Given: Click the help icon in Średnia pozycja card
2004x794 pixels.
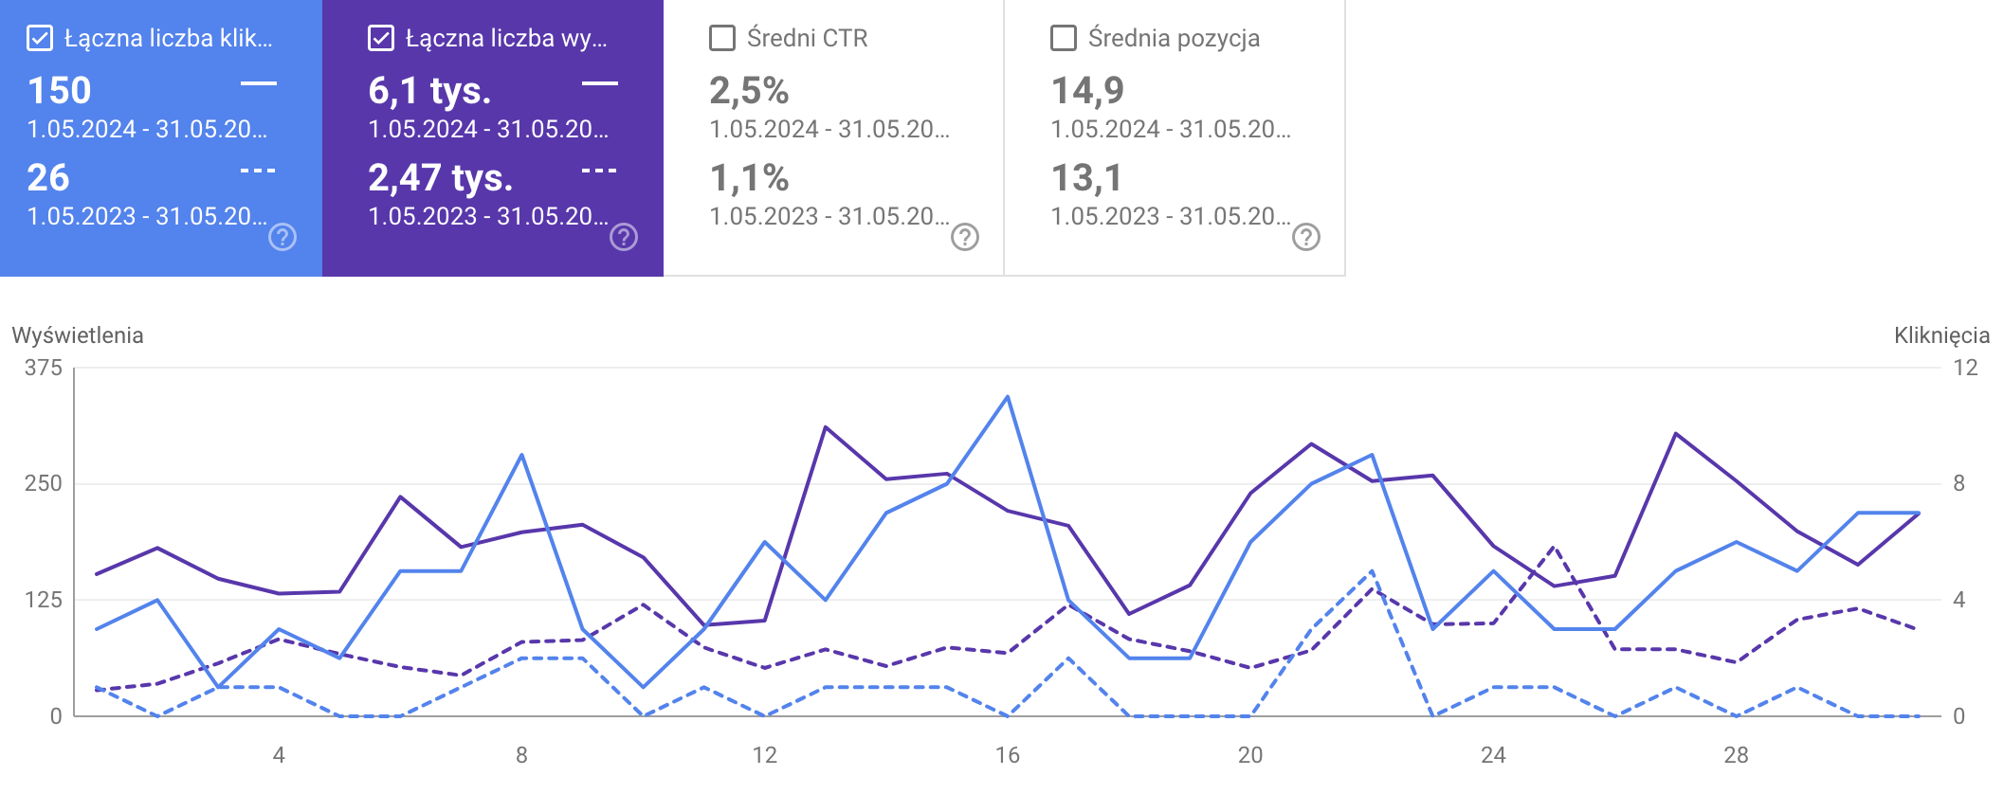Looking at the screenshot, I should (1306, 237).
